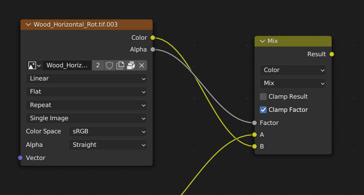Click the Factor input socket on Mix

pyautogui.click(x=254, y=123)
